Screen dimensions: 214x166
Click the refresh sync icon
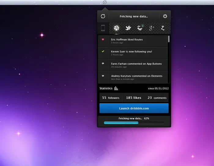103,16
